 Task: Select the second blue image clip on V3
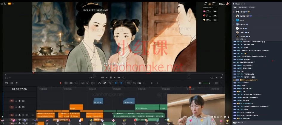point(129,101)
